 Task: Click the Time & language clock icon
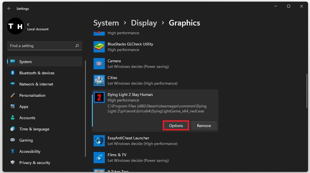pos(13,129)
